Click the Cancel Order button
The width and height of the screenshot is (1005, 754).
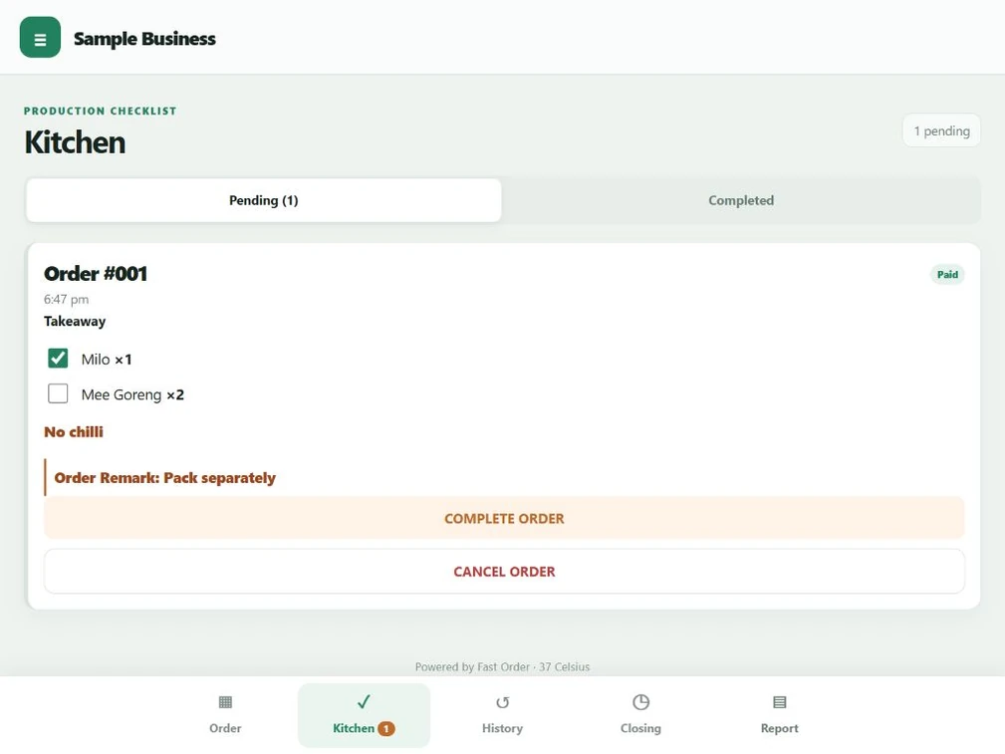[504, 572]
